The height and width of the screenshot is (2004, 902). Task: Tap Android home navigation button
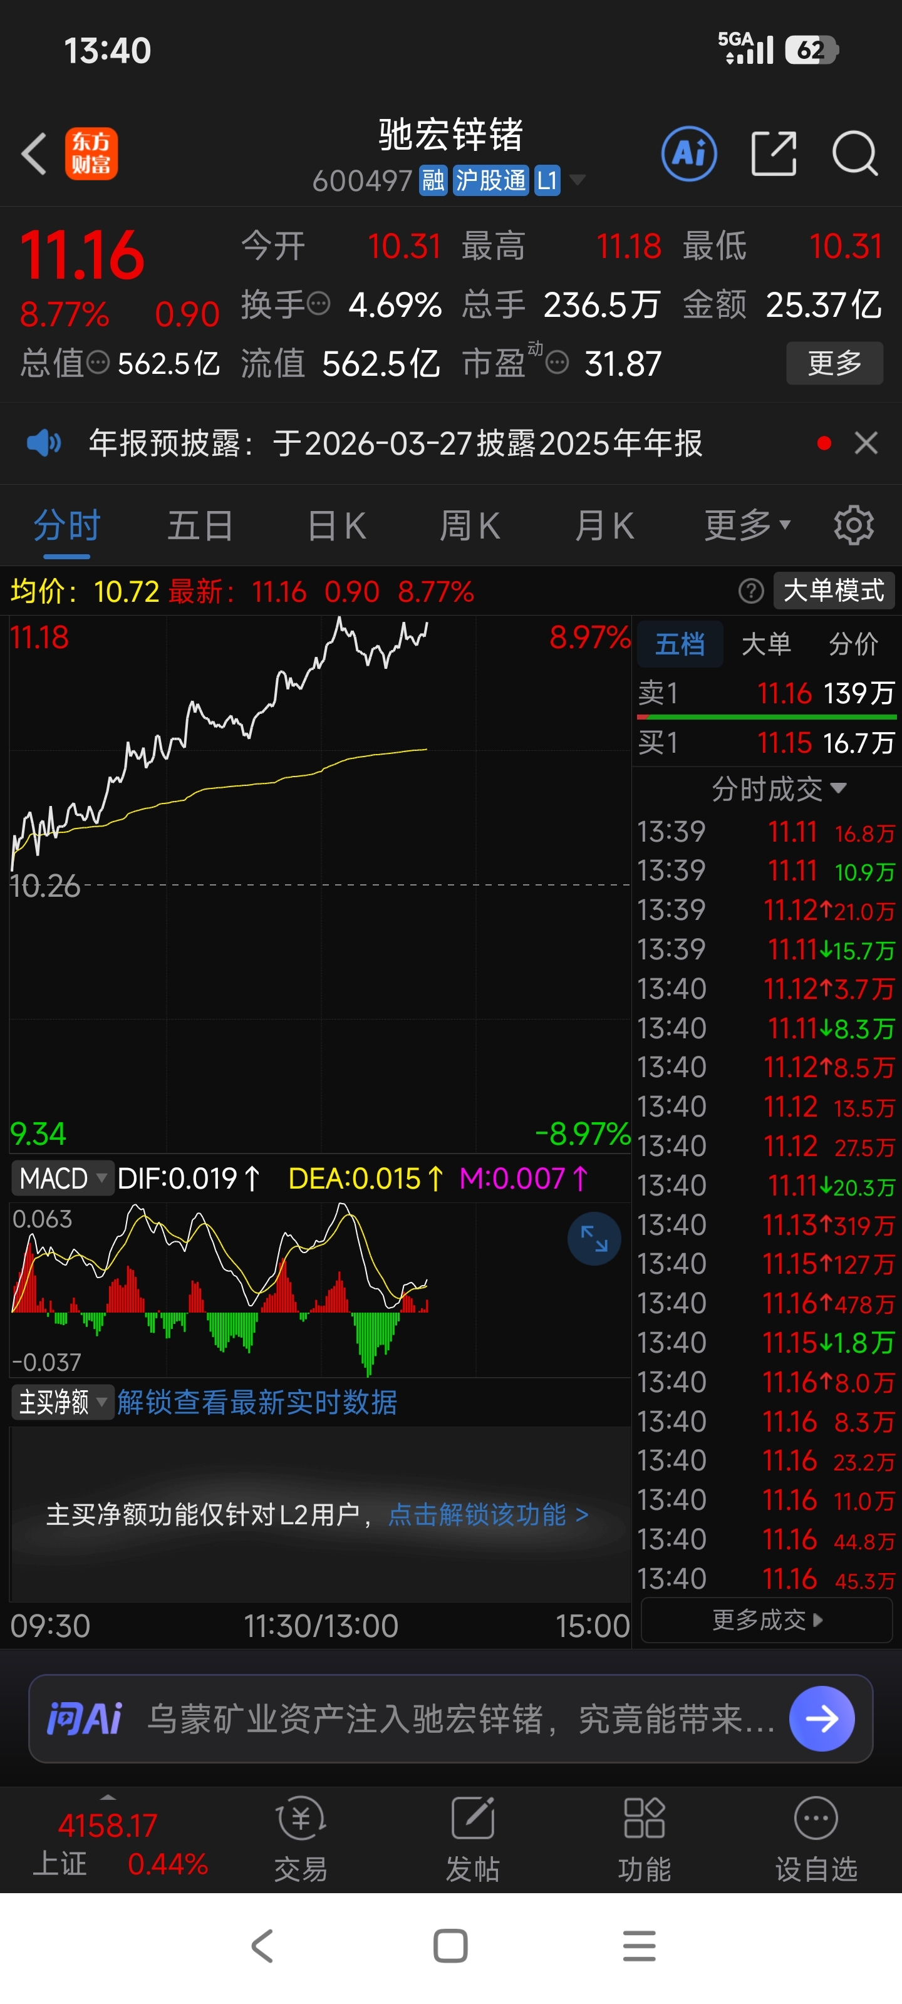pos(450,1946)
